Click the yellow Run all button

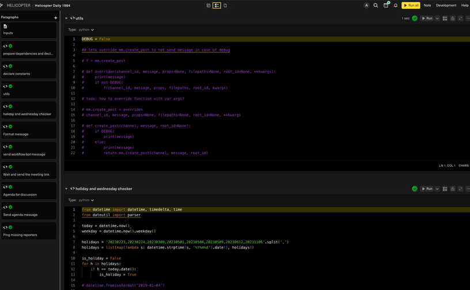point(411,5)
